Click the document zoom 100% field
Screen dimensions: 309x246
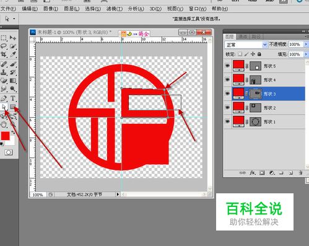[x=38, y=195]
